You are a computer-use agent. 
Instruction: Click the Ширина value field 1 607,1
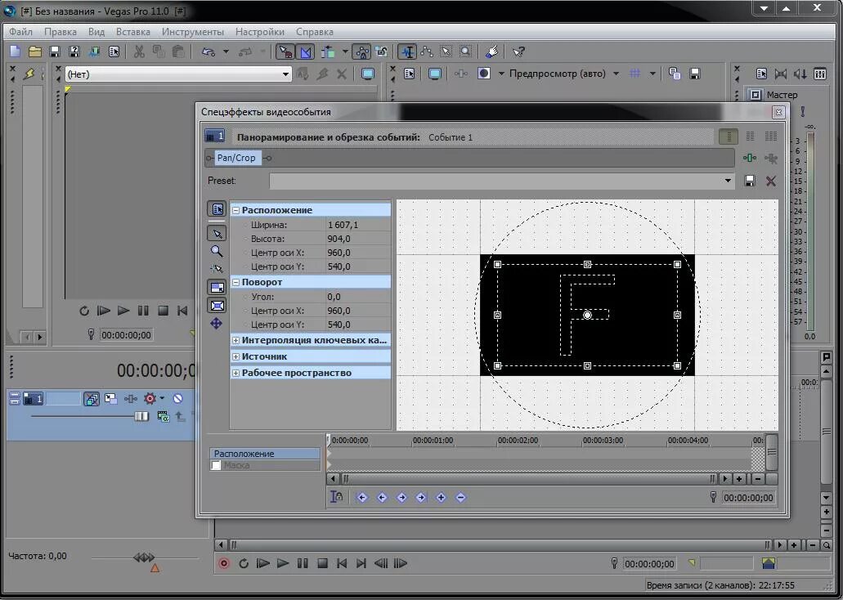coord(343,225)
